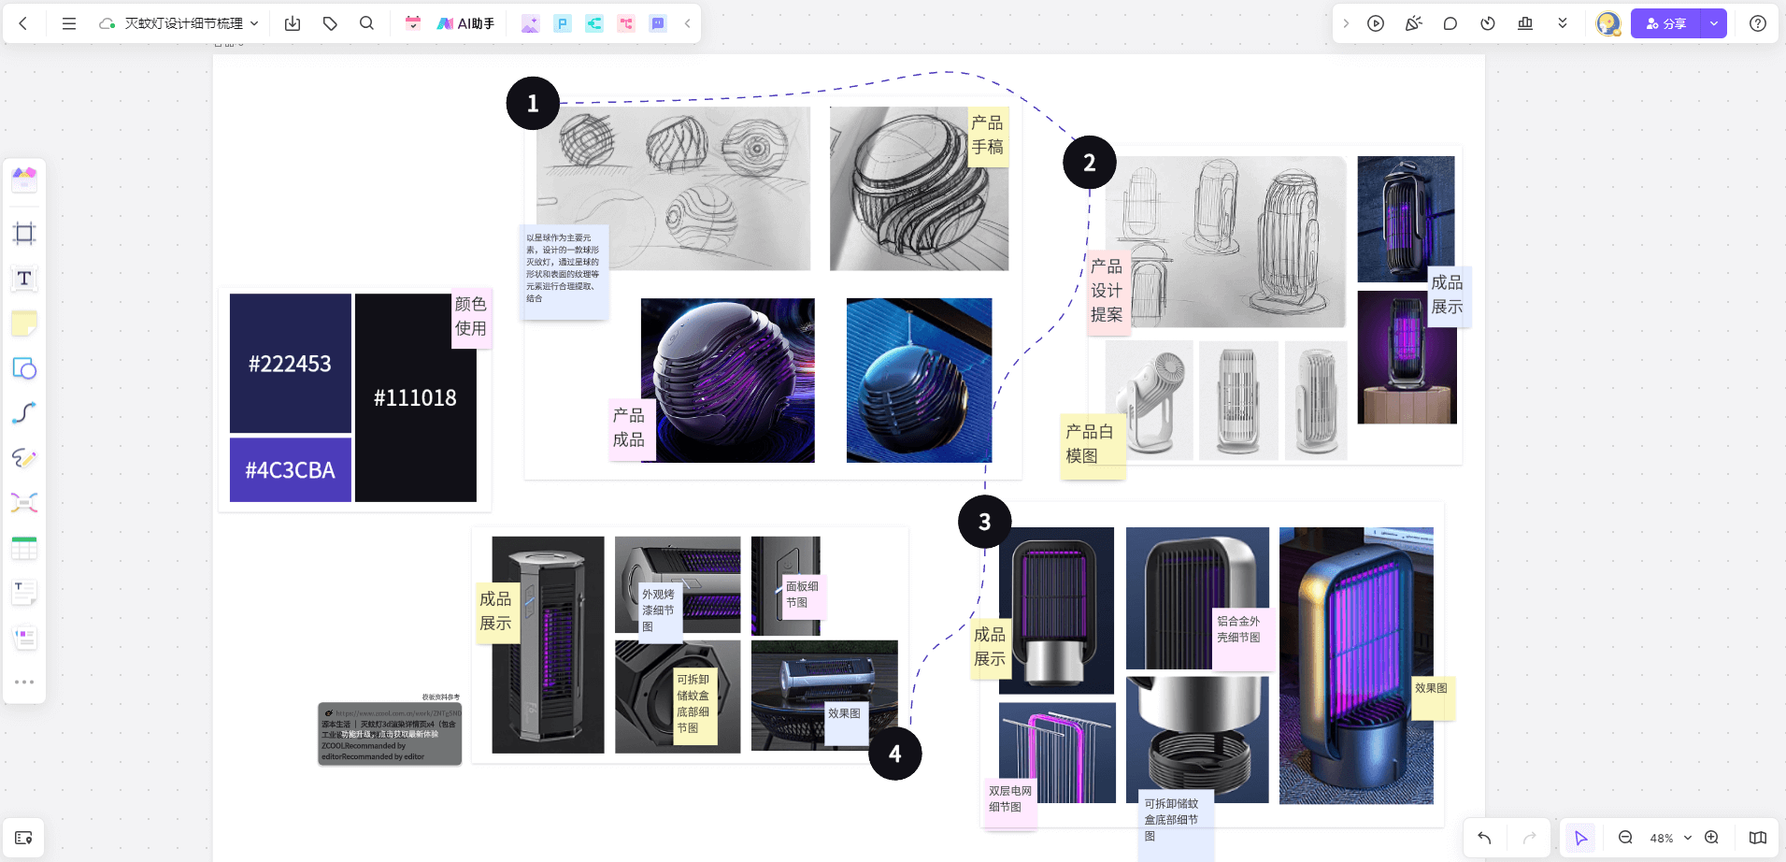This screenshot has width=1786, height=862.
Task: Select the yellow sticky note tool
Action: point(24,323)
